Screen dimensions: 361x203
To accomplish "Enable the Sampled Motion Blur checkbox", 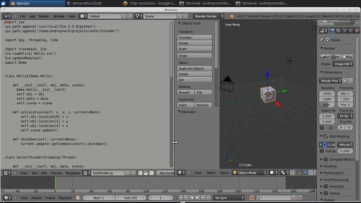I will coord(326,159).
